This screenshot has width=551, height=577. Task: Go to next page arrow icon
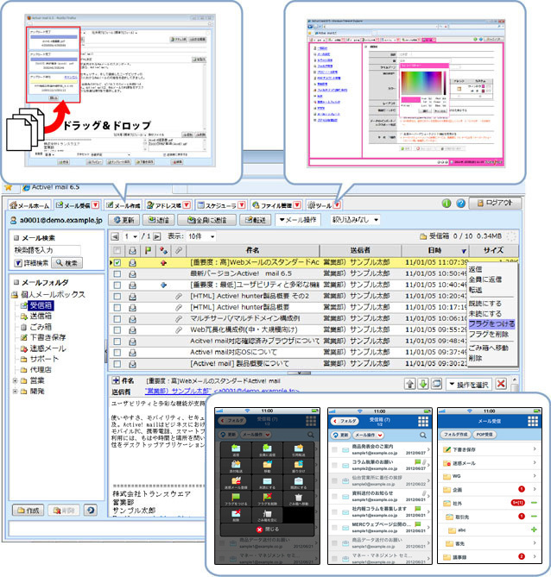click(157, 236)
